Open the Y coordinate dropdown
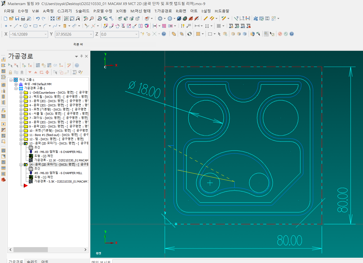Image resolution: width=363 pixels, height=263 pixels. 91,34
